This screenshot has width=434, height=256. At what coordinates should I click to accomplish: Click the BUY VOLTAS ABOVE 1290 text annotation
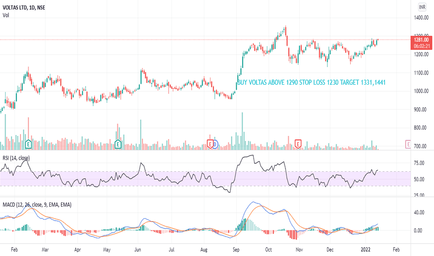(312, 82)
